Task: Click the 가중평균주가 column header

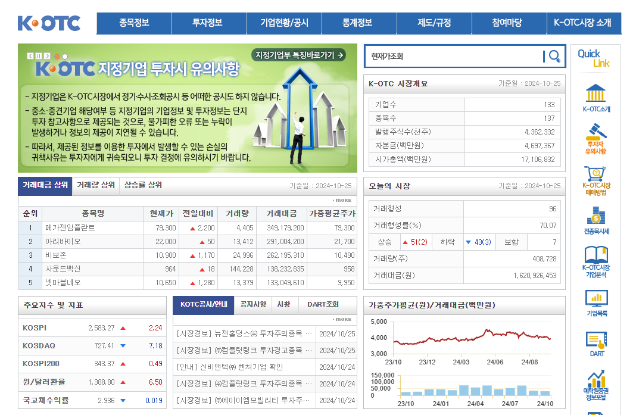Action: pyautogui.click(x=332, y=214)
